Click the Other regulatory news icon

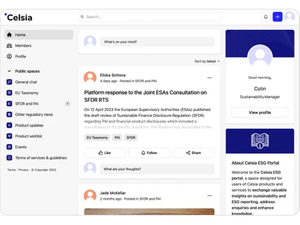[x=9, y=115]
